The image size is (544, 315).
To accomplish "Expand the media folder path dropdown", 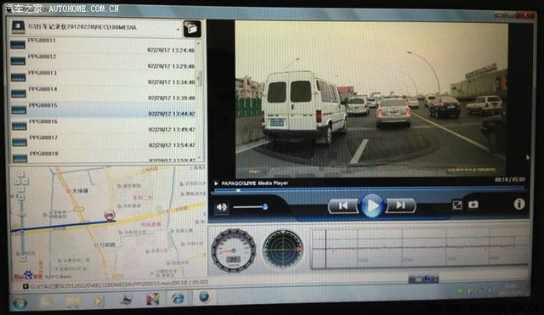I will click(178, 30).
